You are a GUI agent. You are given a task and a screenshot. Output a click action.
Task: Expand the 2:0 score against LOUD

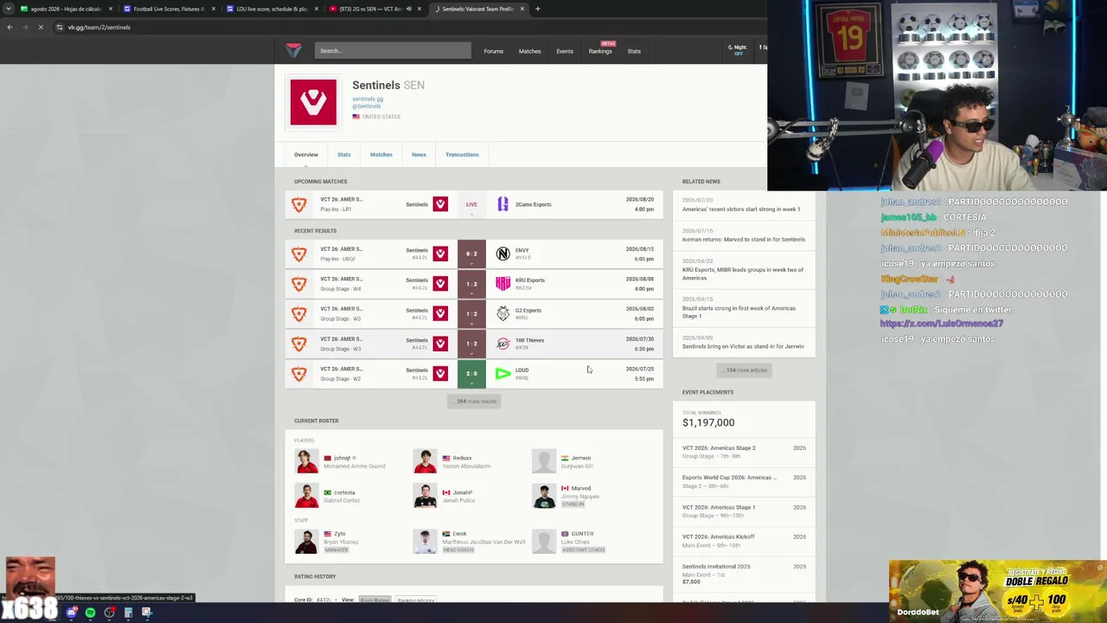pos(471,374)
